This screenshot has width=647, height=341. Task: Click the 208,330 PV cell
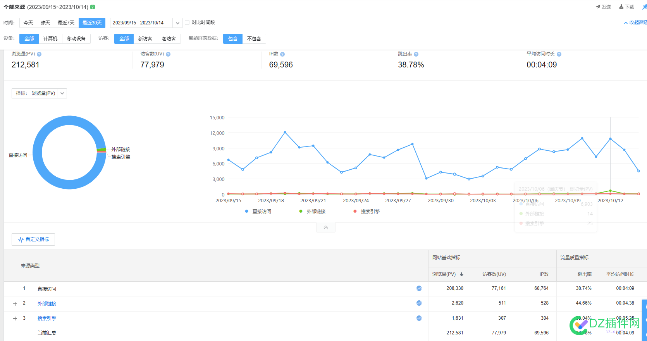tap(455, 288)
